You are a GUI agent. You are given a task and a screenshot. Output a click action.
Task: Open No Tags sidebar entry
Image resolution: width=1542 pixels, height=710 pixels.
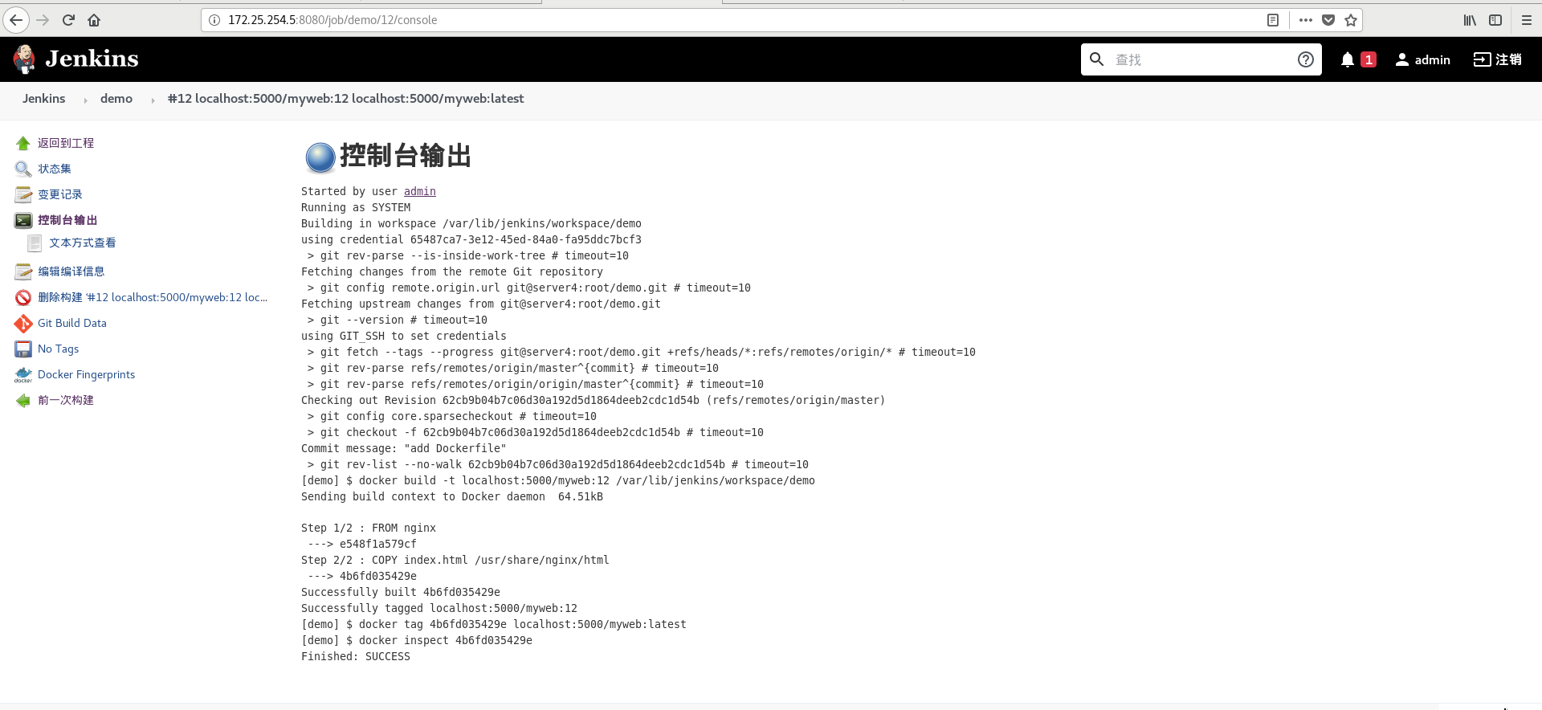pos(59,349)
